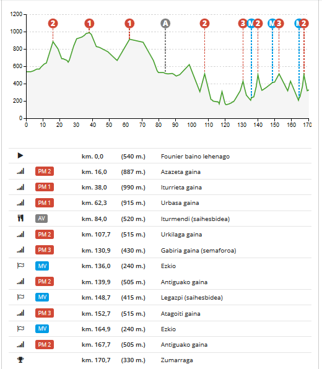Screen dimensions: 322x369
Task: Click the first red 2 marker near km 16
Action: pyautogui.click(x=53, y=24)
